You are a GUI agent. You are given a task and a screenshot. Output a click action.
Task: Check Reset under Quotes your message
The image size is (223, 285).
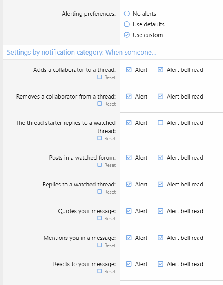pos(100,218)
